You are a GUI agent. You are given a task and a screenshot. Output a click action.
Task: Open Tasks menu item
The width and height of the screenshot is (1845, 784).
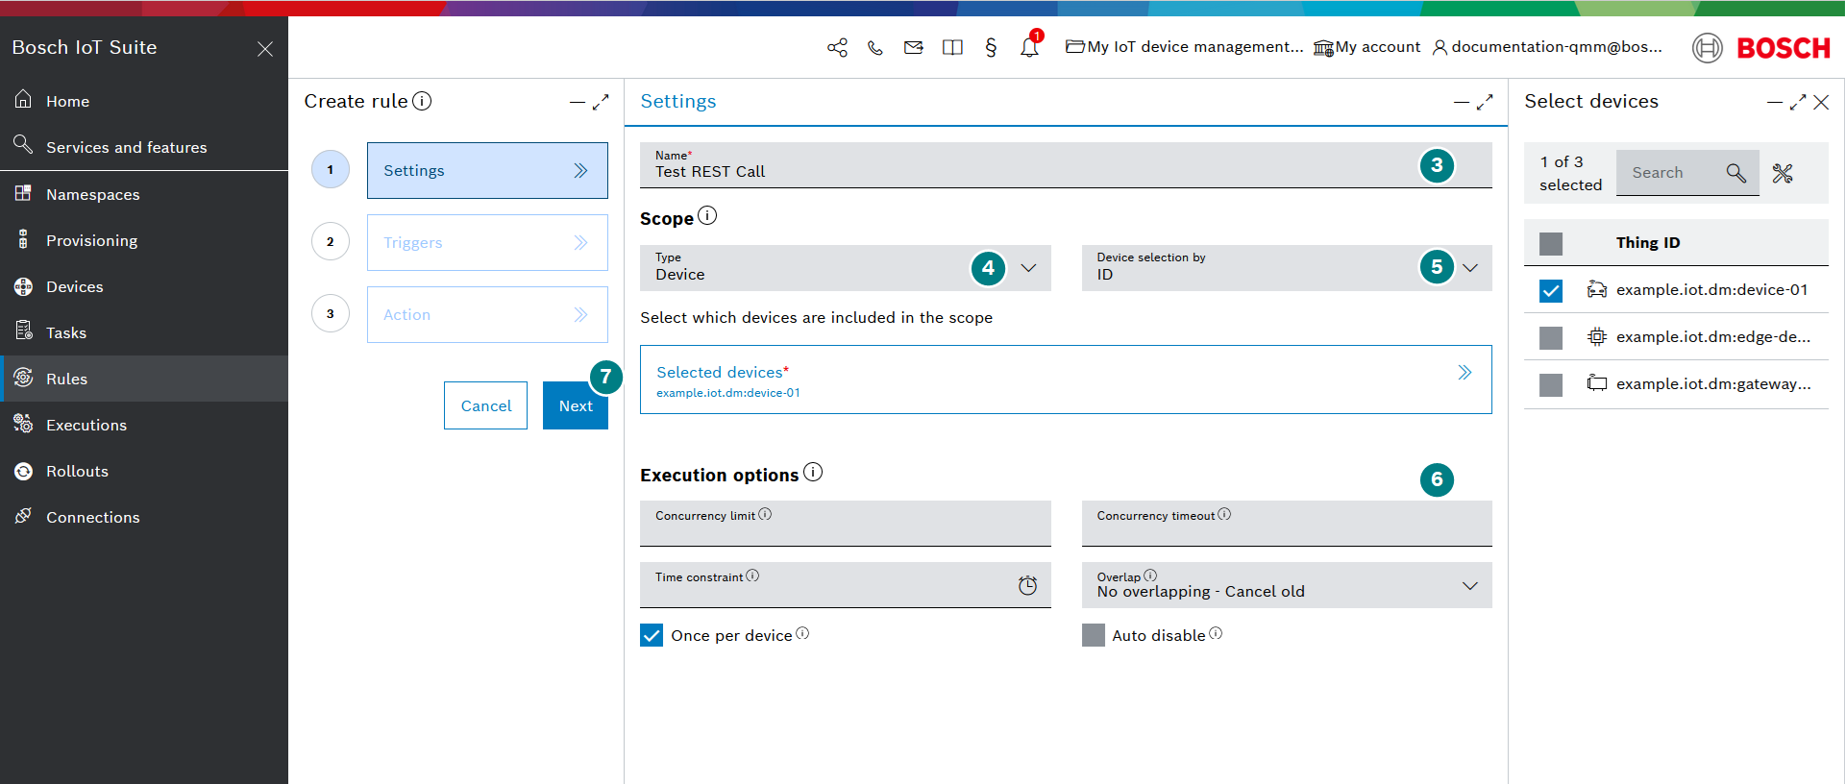(x=144, y=332)
